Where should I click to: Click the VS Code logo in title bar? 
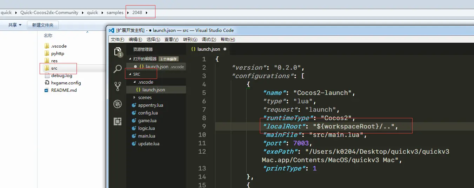[x=112, y=30]
